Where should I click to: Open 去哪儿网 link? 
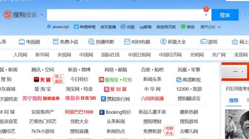(189, 131)
